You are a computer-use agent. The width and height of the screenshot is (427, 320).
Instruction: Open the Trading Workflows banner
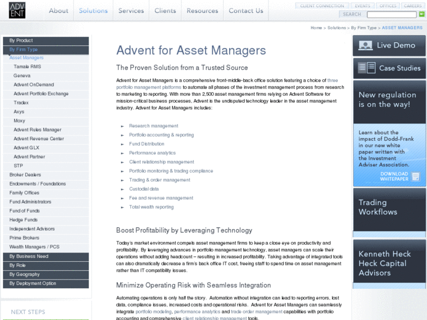tap(389, 213)
